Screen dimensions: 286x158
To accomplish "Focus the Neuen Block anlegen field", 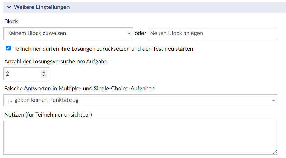I will point(212,34).
